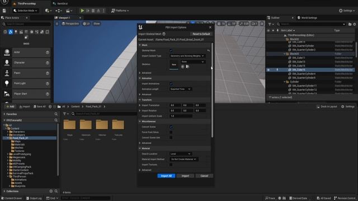The image size is (358, 201).
Task: Click Save All in Content Browser
Action: coord(40,107)
